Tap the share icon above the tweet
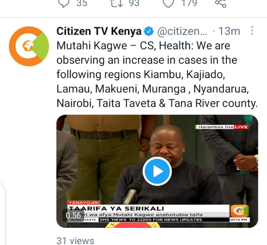 pos(221,3)
